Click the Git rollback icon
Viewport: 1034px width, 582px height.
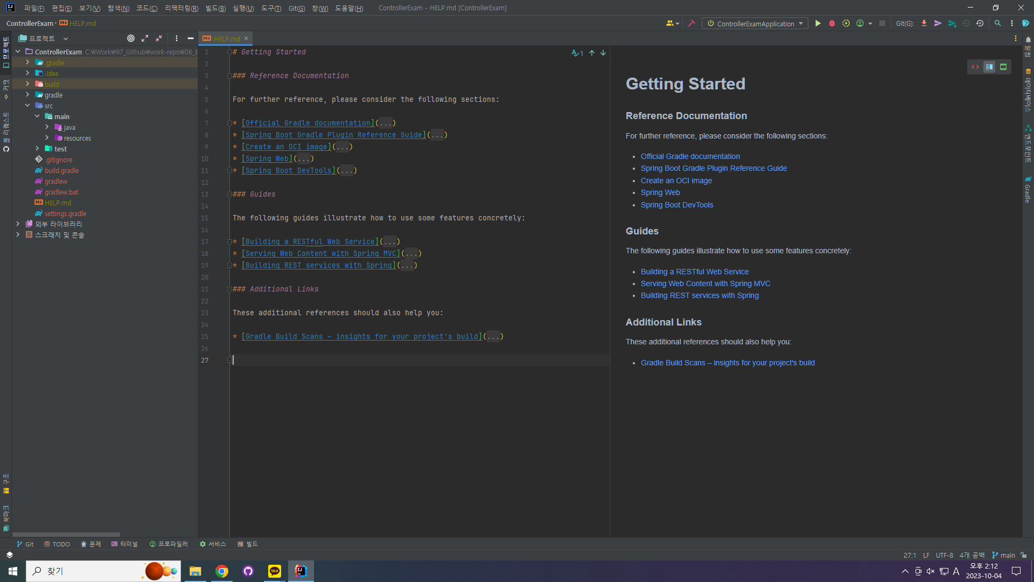980,23
